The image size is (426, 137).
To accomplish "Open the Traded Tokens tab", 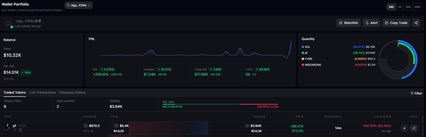I will pyautogui.click(x=15, y=93).
